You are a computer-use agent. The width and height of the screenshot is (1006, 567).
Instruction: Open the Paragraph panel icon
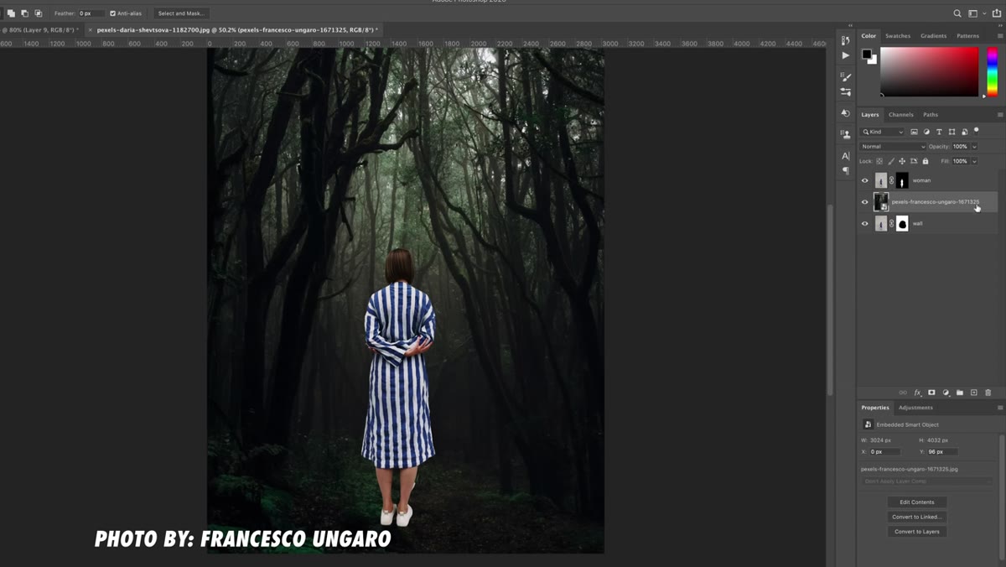click(845, 171)
